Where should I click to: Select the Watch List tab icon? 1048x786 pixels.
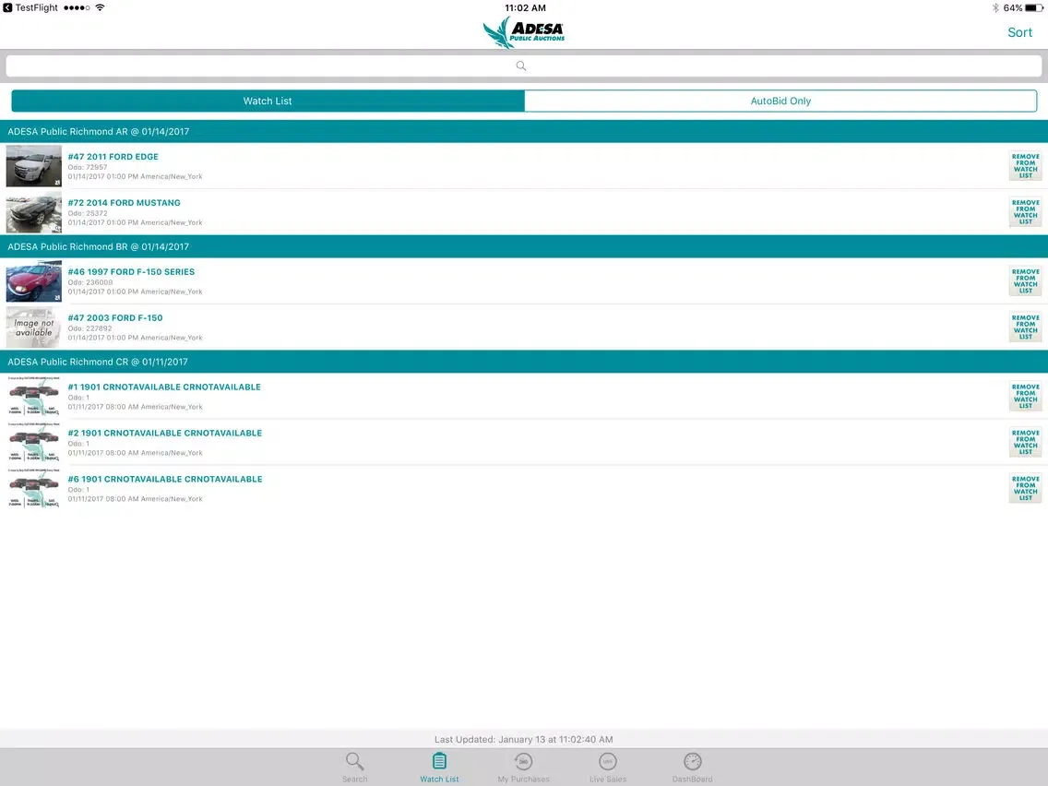[x=439, y=761]
